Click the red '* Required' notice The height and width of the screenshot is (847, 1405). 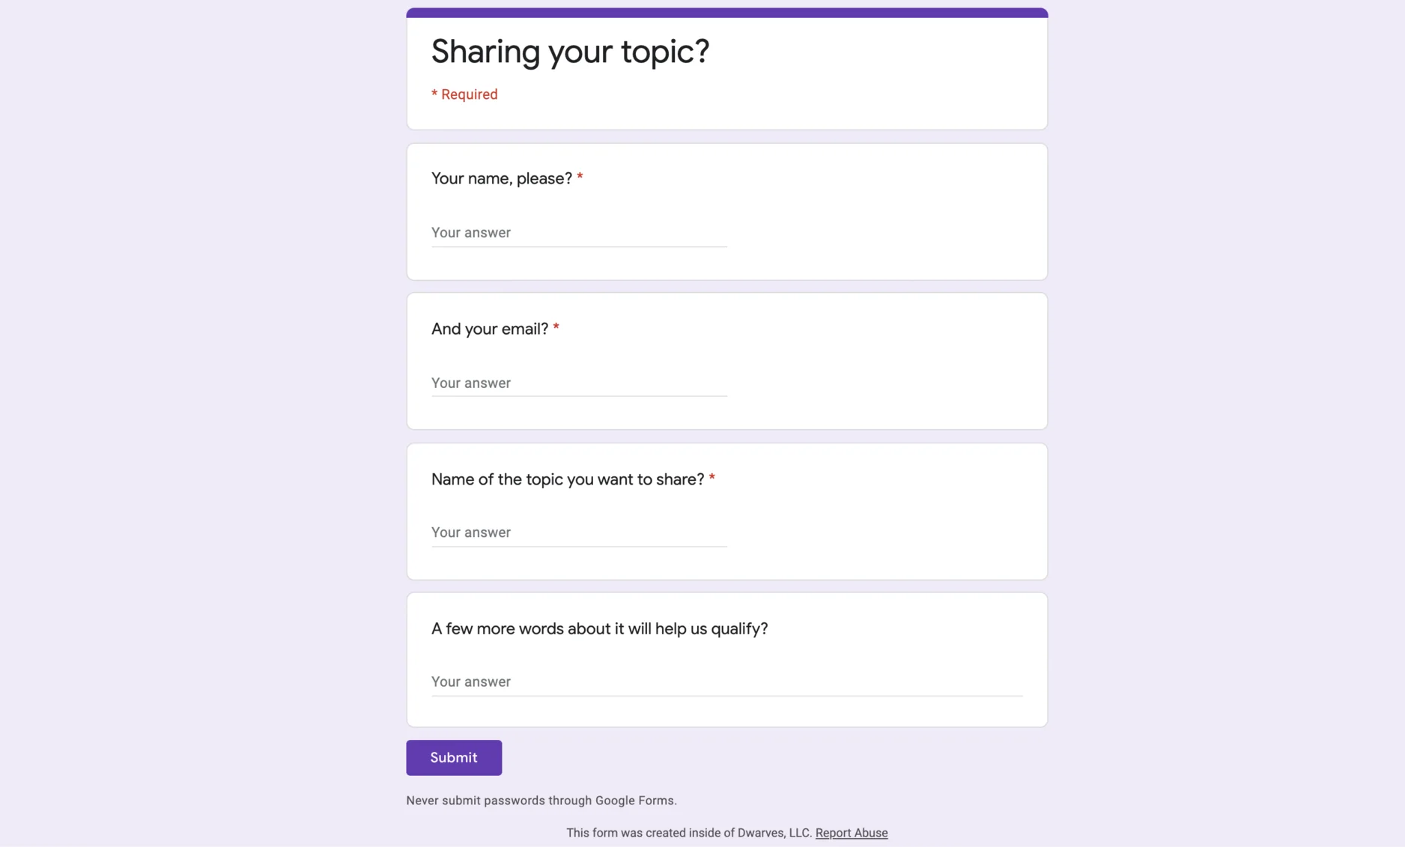click(464, 94)
